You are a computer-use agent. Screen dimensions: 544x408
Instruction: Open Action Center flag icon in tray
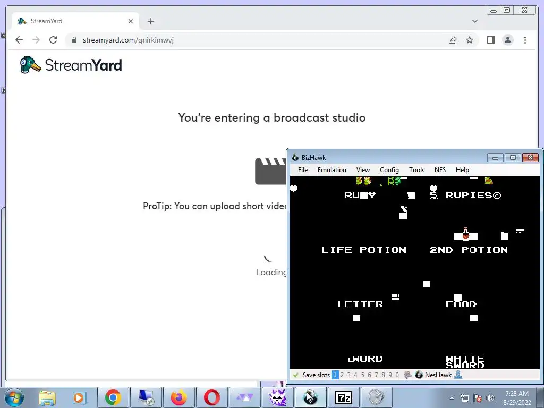(478, 398)
